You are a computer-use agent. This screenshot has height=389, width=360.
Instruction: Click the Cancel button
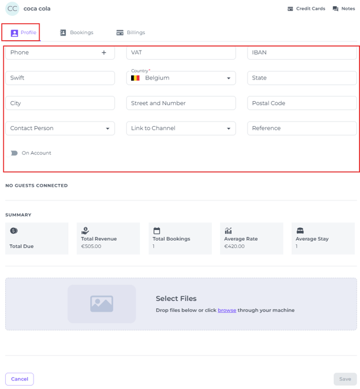click(x=19, y=379)
